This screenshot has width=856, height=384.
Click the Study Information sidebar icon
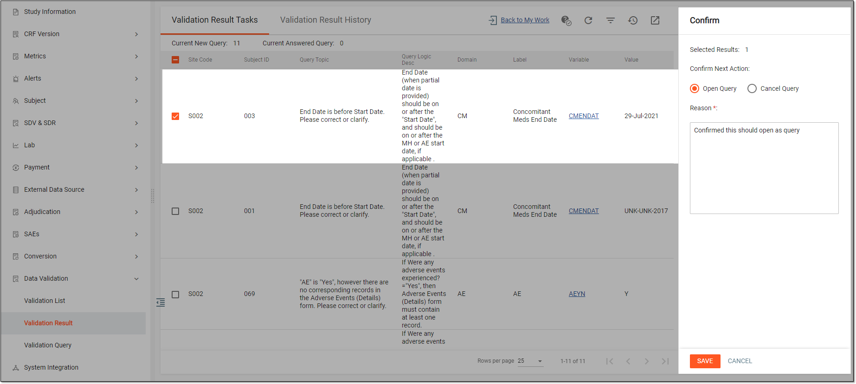16,12
